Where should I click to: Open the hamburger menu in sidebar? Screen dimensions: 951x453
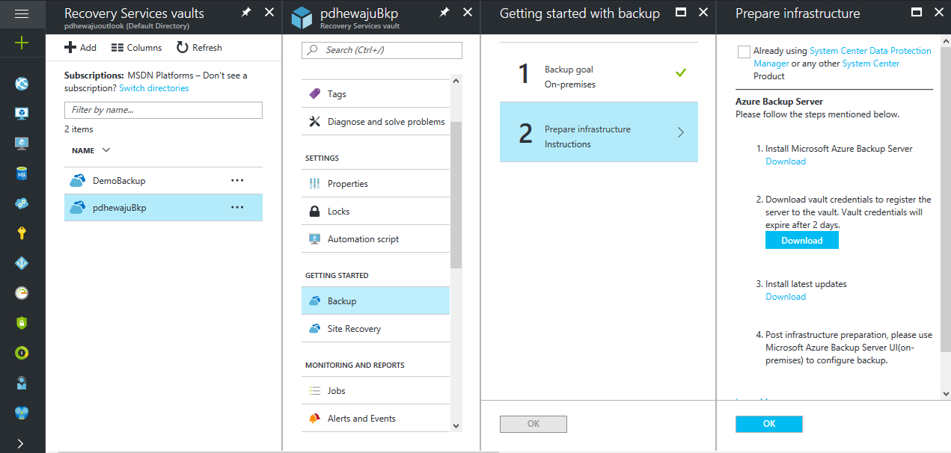click(22, 13)
